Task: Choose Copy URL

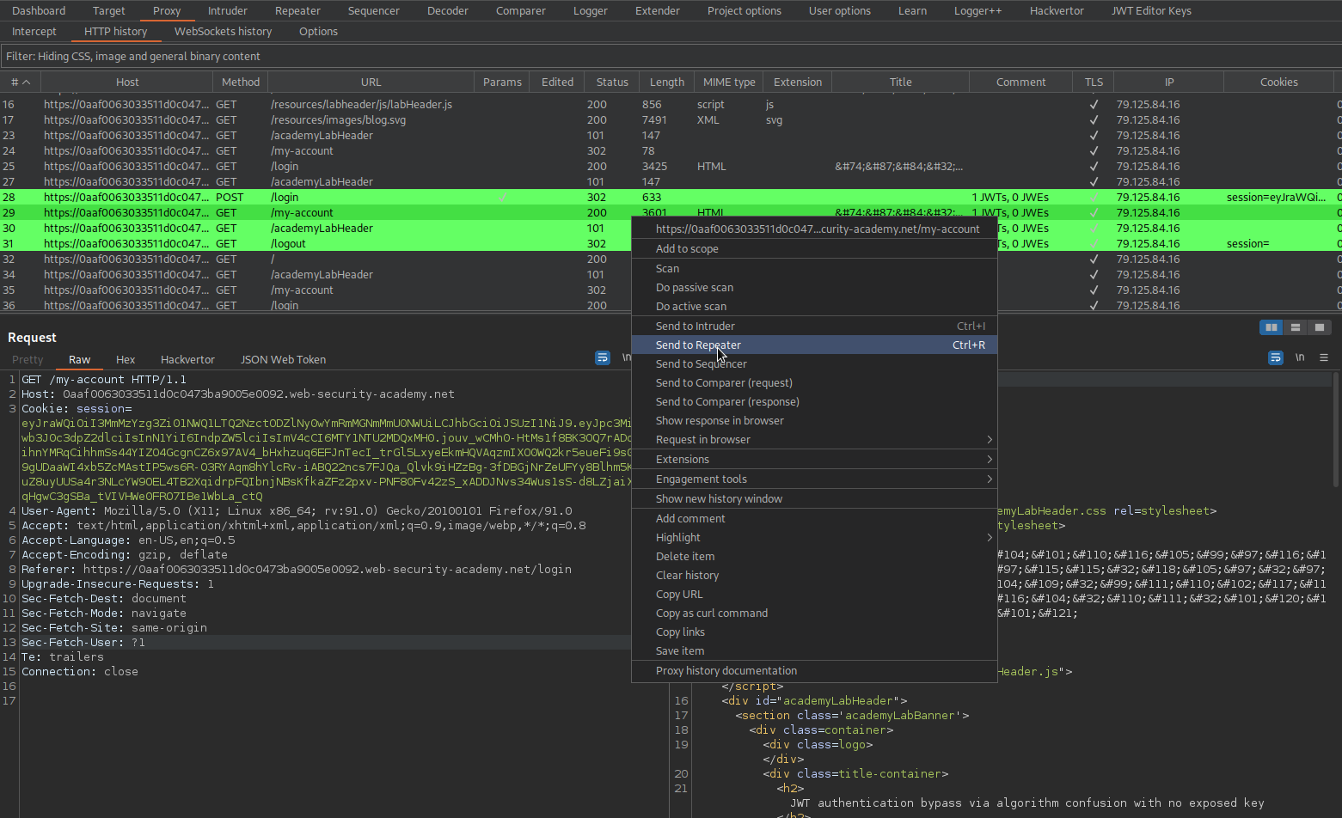Action: click(814, 595)
